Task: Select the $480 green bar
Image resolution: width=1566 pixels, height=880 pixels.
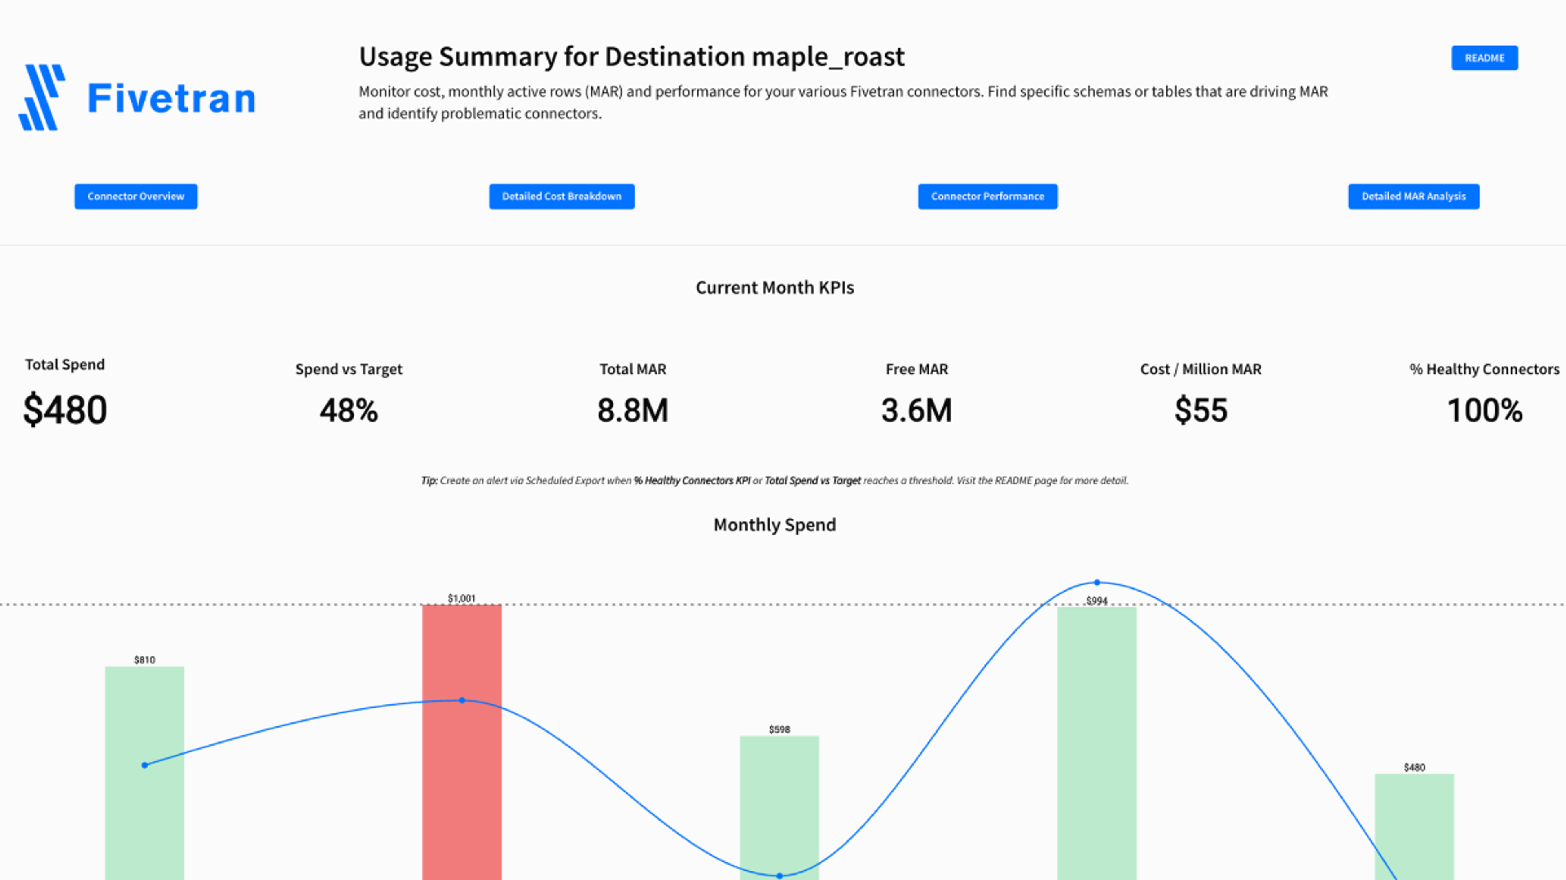Action: click(x=1414, y=827)
